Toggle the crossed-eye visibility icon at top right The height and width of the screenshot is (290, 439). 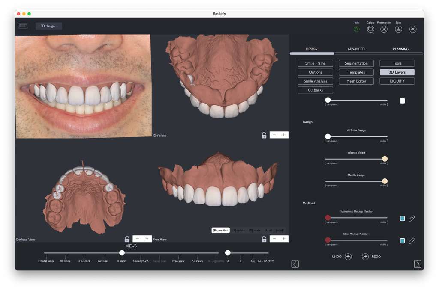pos(413,29)
